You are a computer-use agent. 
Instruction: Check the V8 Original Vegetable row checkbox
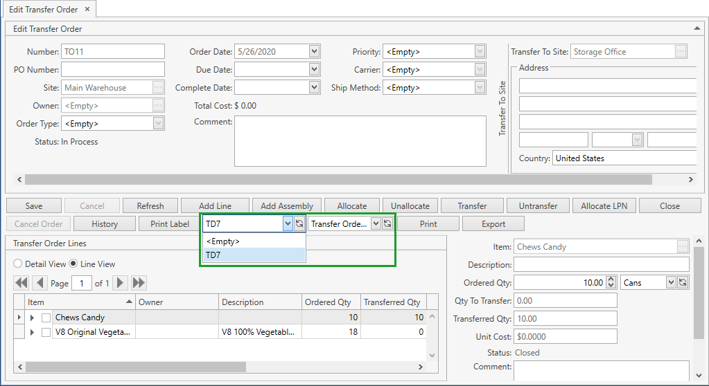coord(46,332)
